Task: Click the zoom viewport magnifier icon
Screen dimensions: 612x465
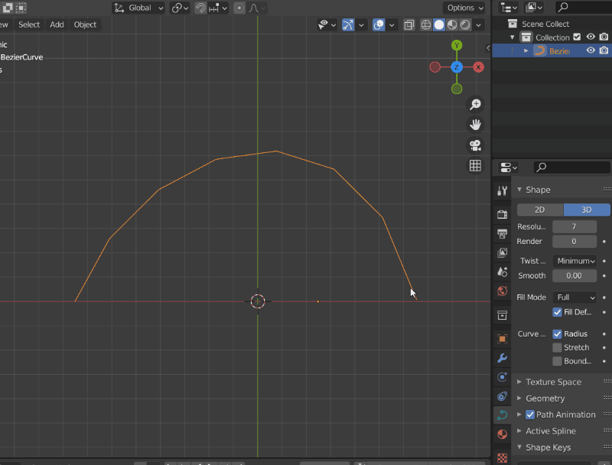Action: pyautogui.click(x=475, y=104)
